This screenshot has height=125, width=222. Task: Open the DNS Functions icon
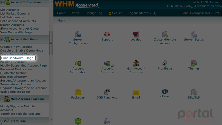[x=107, y=92]
